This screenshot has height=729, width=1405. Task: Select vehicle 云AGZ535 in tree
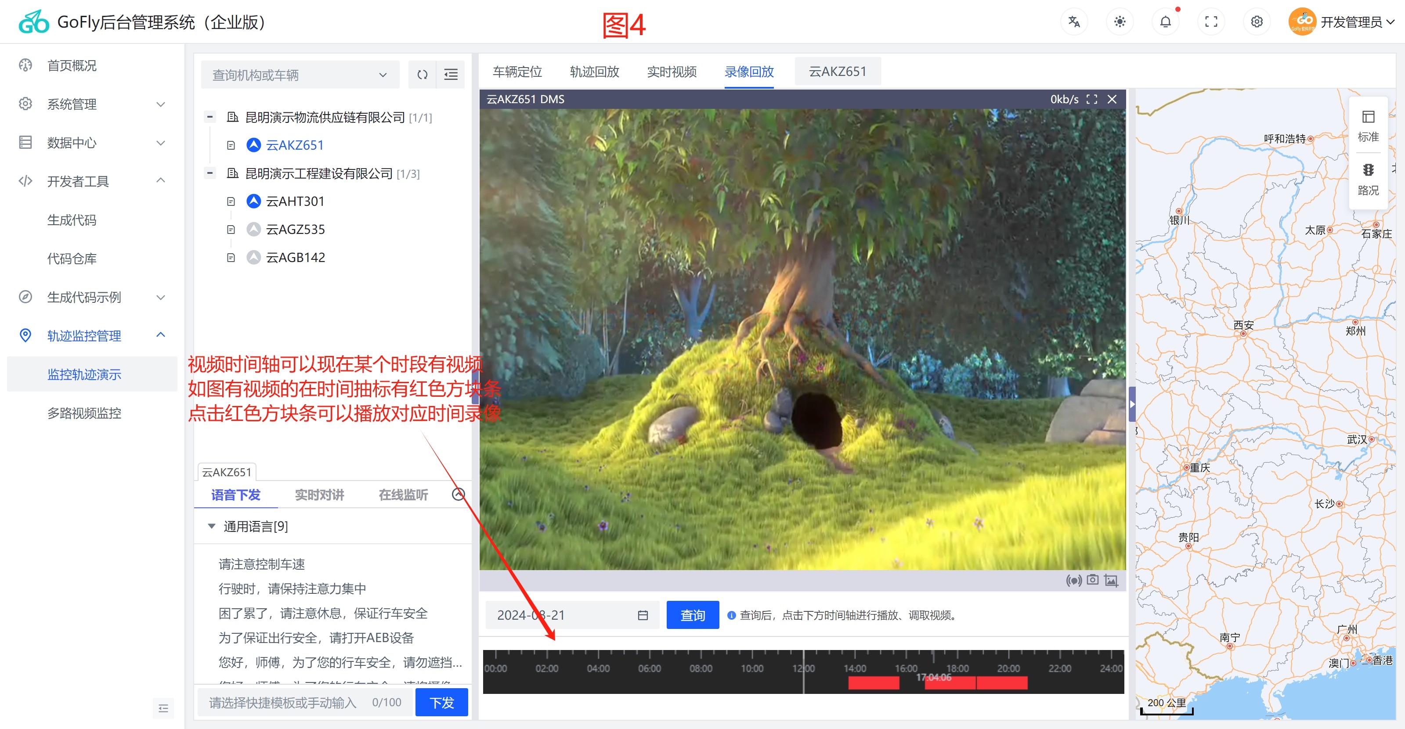[295, 230]
